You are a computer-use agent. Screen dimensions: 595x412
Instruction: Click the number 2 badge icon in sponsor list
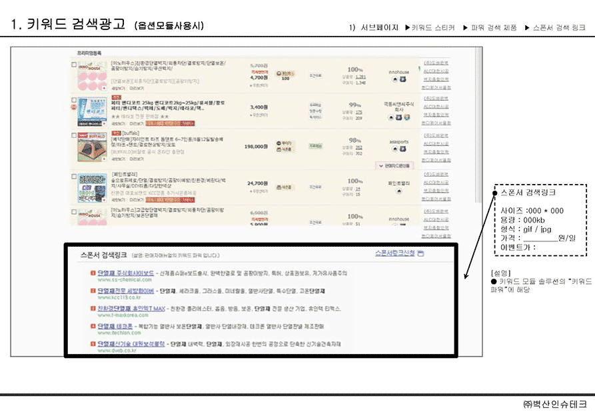click(x=92, y=291)
